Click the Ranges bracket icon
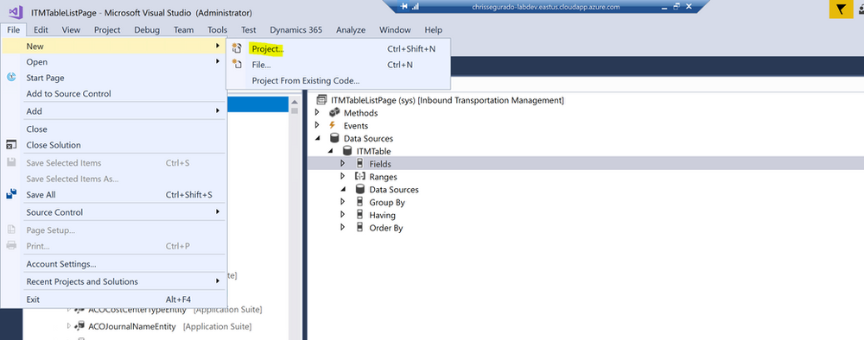This screenshot has width=864, height=340. tap(359, 177)
